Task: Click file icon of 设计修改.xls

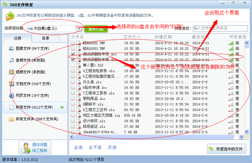Action: 78,121
